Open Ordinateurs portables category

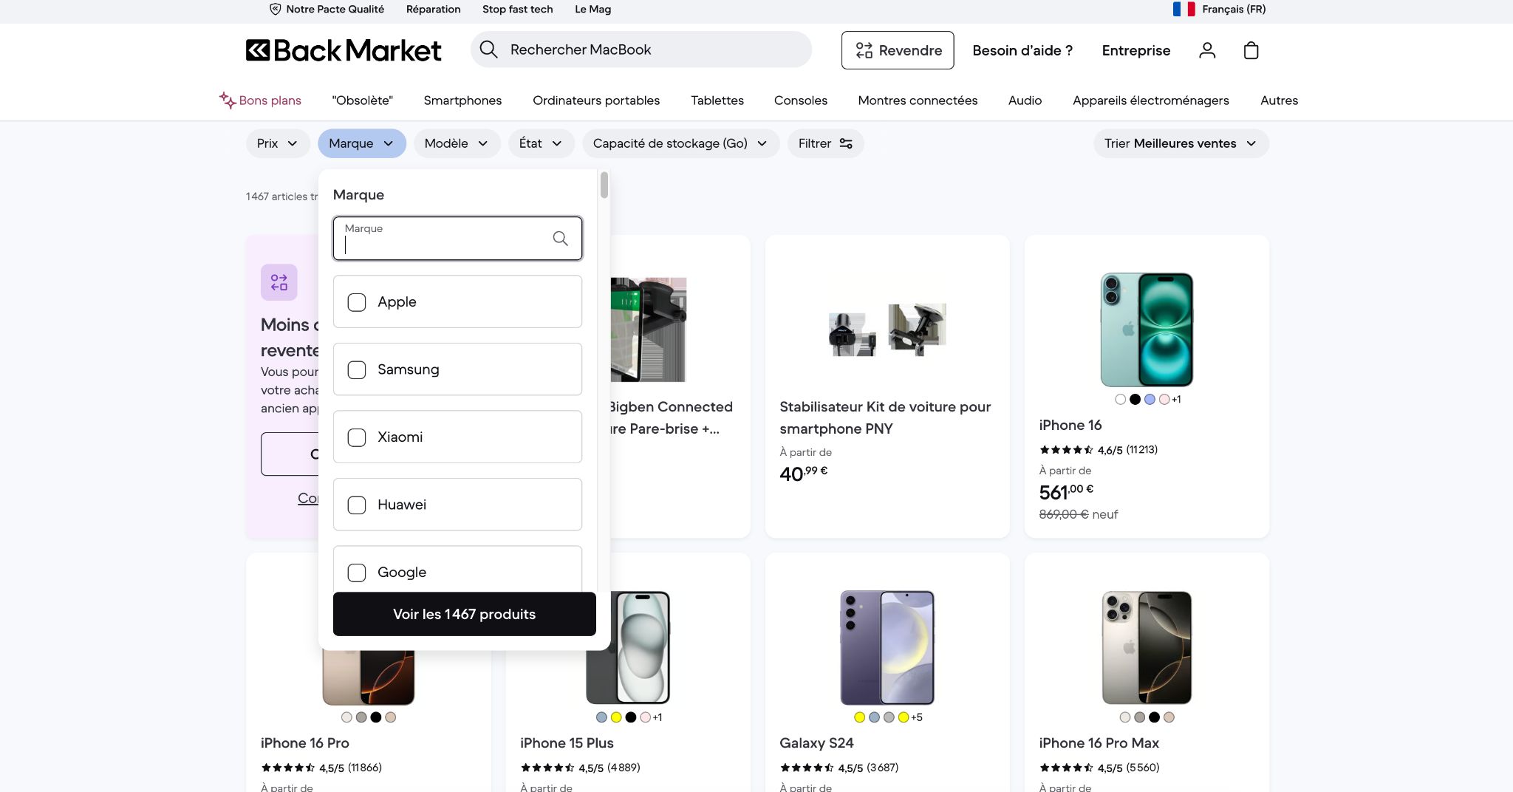[596, 100]
